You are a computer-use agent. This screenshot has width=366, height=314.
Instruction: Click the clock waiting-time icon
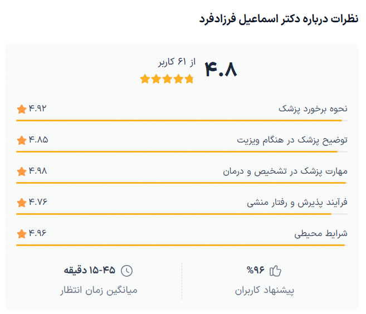pos(127,271)
